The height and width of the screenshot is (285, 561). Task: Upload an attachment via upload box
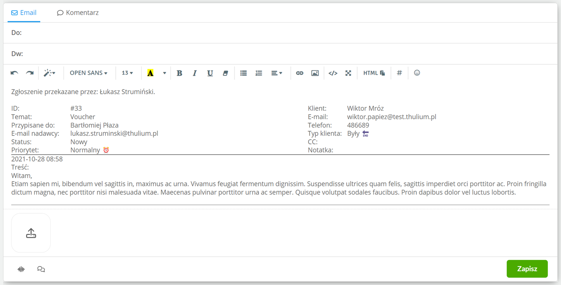click(31, 233)
